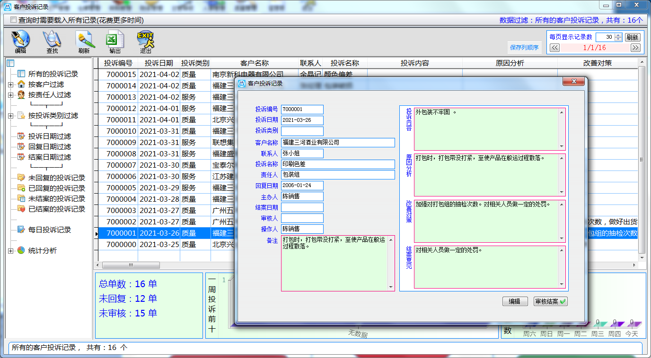
Task: Click 保存列顺序 link
Action: click(x=524, y=47)
